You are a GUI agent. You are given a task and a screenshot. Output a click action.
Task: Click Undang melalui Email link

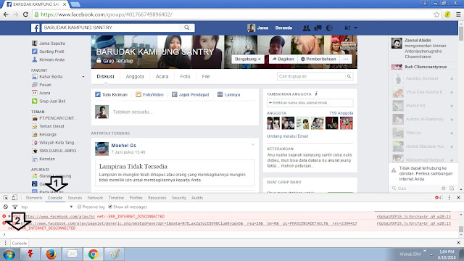[287, 136]
